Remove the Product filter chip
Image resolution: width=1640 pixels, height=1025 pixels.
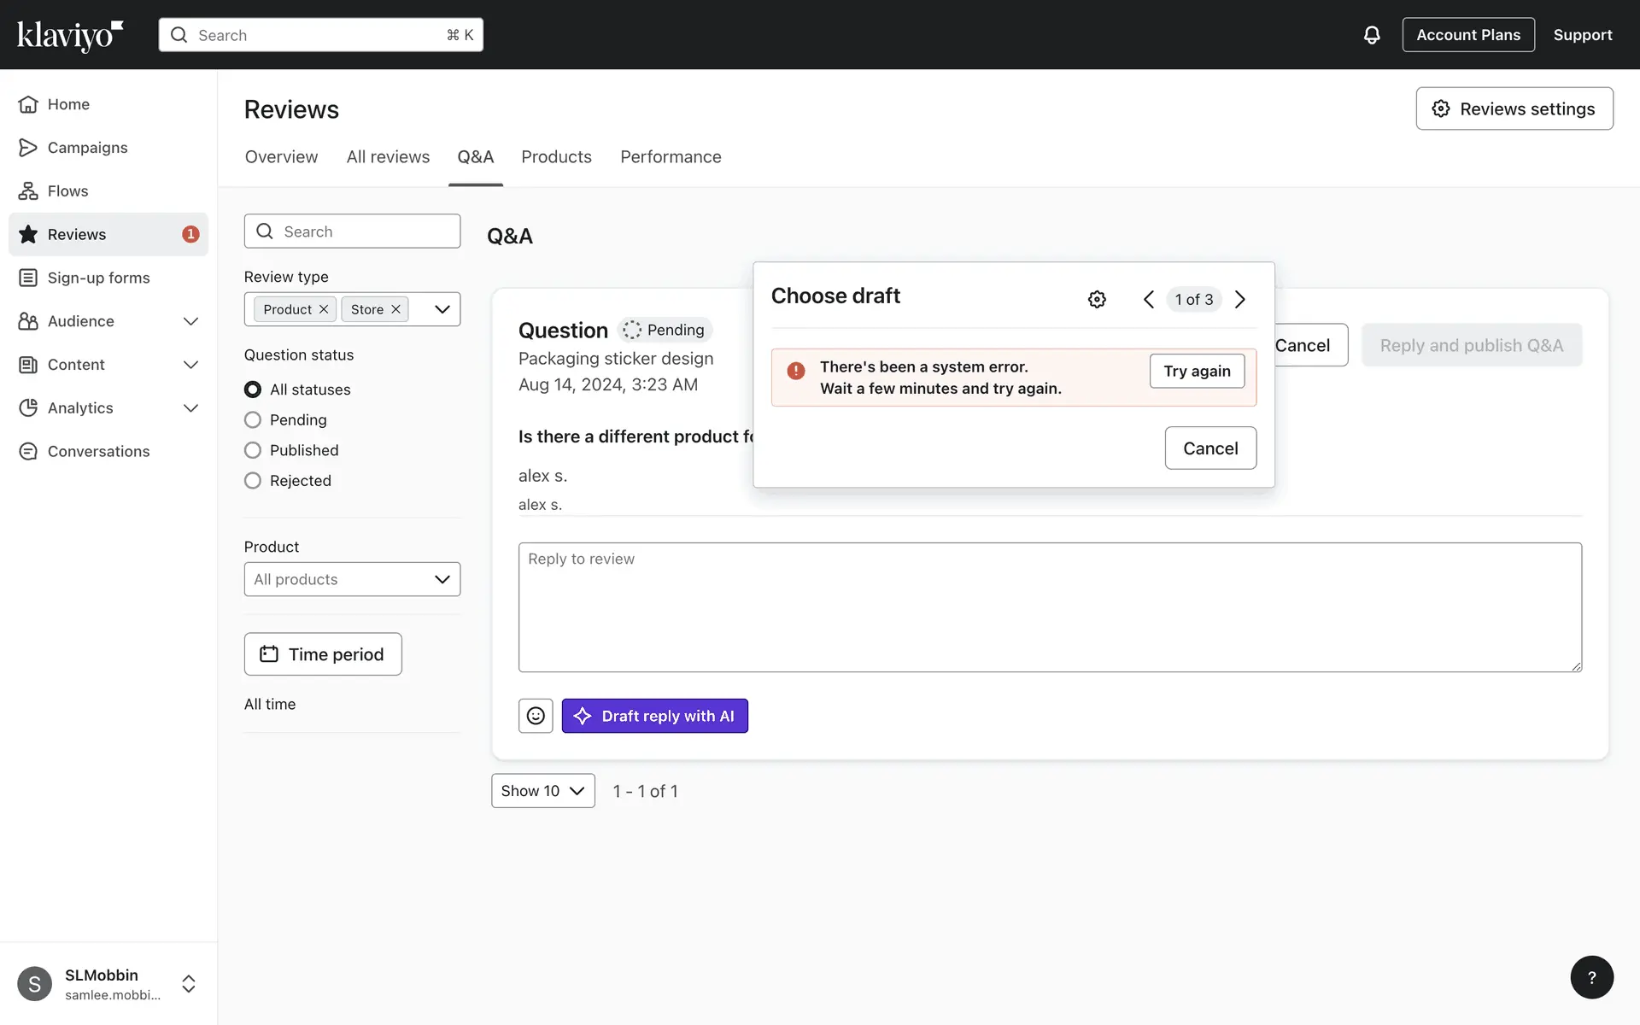[x=324, y=309]
